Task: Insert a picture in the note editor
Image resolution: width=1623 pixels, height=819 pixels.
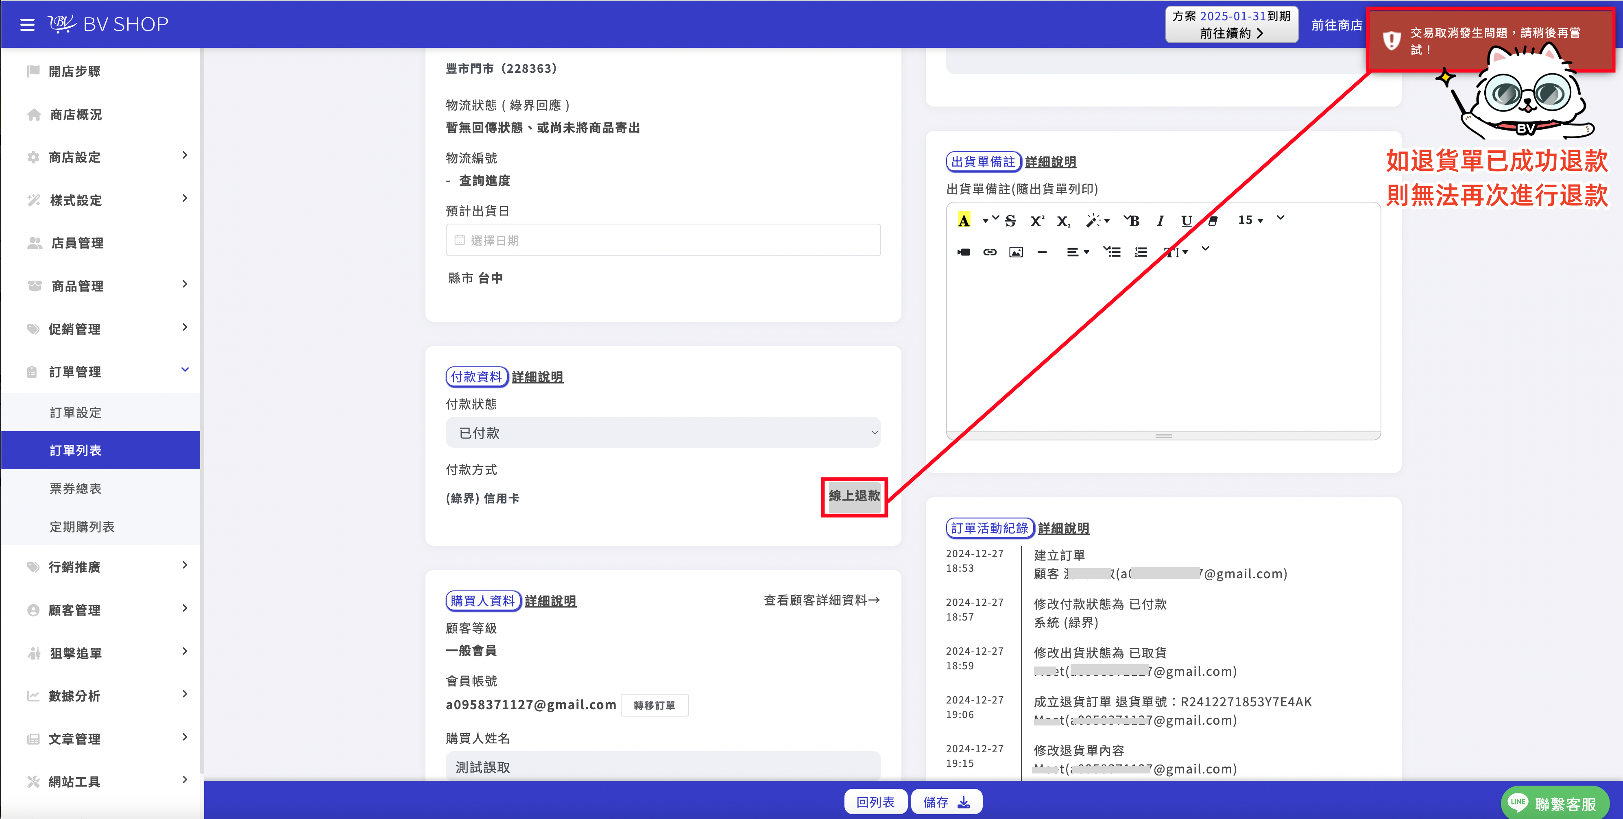Action: tap(1016, 252)
